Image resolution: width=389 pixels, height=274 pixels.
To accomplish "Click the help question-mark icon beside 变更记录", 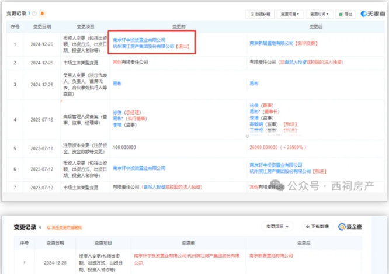I will tap(35, 13).
